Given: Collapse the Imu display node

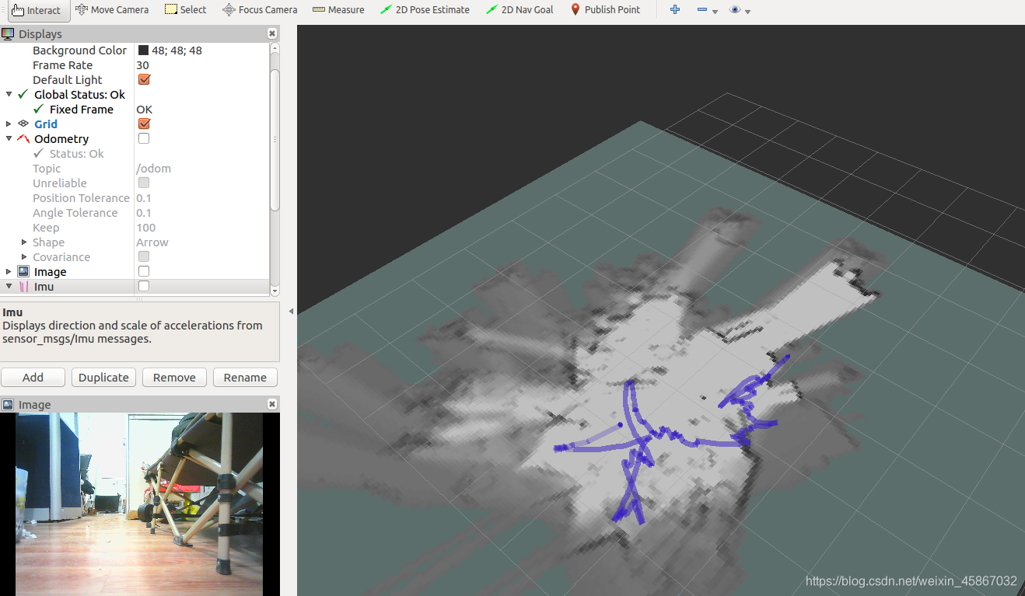Looking at the screenshot, I should (x=9, y=286).
